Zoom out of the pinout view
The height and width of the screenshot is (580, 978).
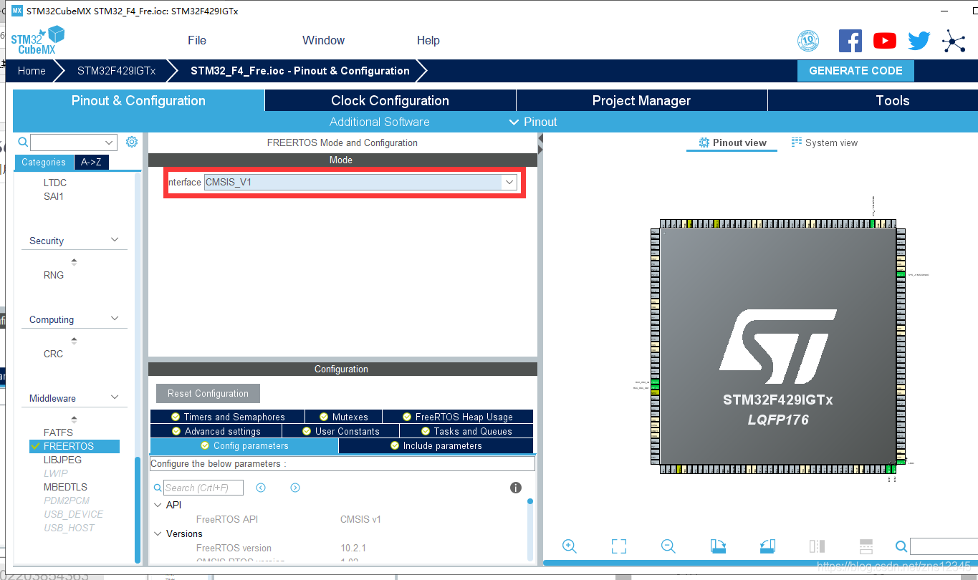pyautogui.click(x=668, y=546)
